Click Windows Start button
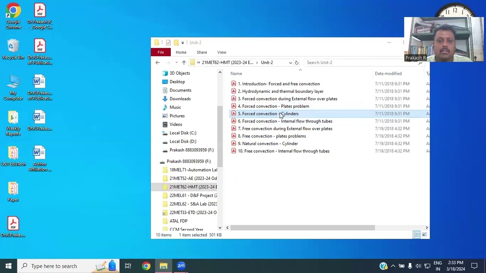486x273 pixels. (8, 266)
